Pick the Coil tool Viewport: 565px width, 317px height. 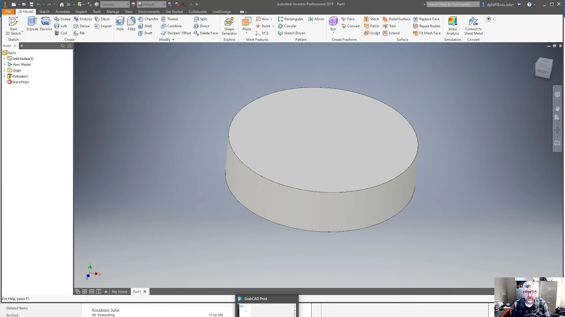(x=60, y=33)
